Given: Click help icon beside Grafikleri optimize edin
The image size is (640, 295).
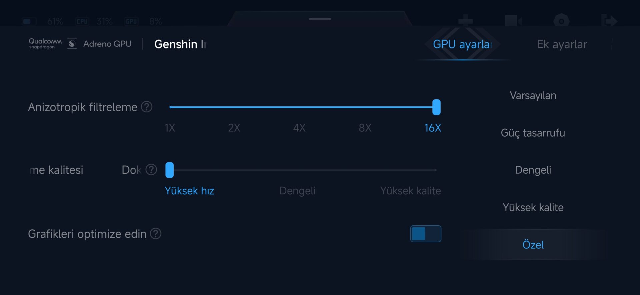Looking at the screenshot, I should click(156, 234).
